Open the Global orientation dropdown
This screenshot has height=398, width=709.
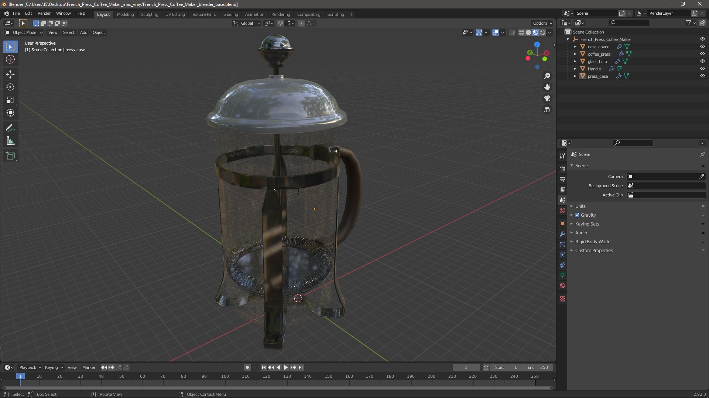click(x=246, y=23)
